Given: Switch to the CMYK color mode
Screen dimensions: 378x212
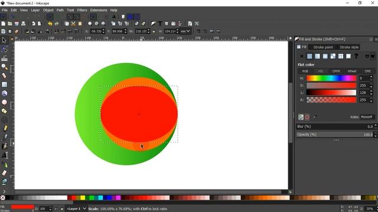Looking at the screenshot, I should 336,71.
